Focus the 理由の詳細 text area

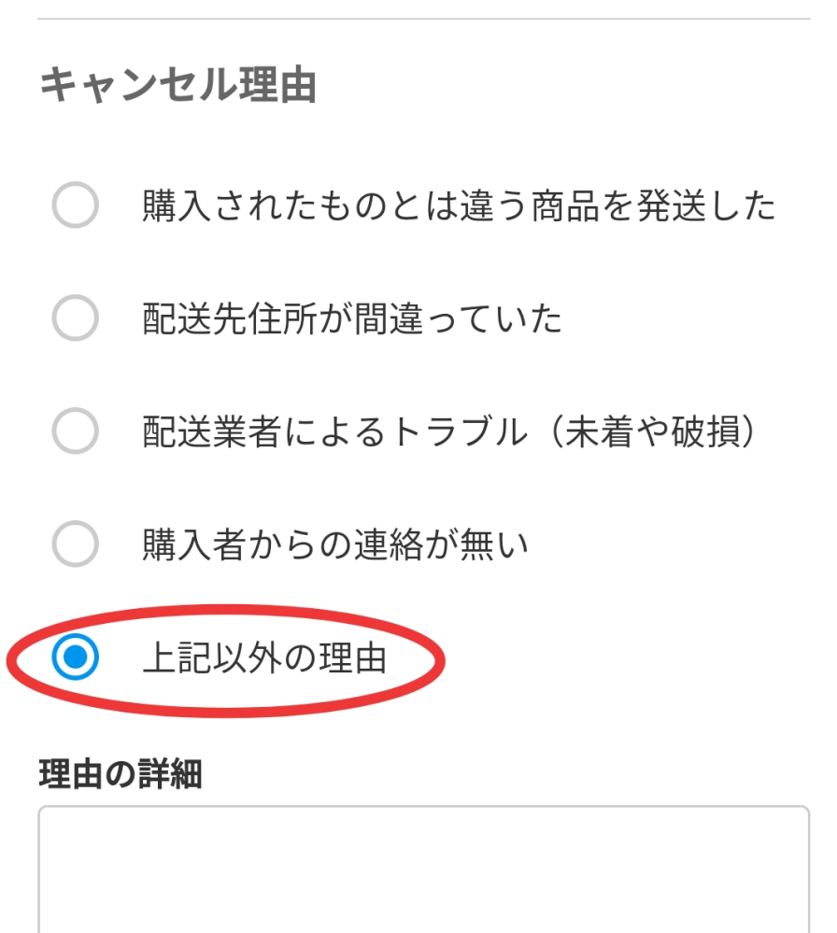point(423,869)
